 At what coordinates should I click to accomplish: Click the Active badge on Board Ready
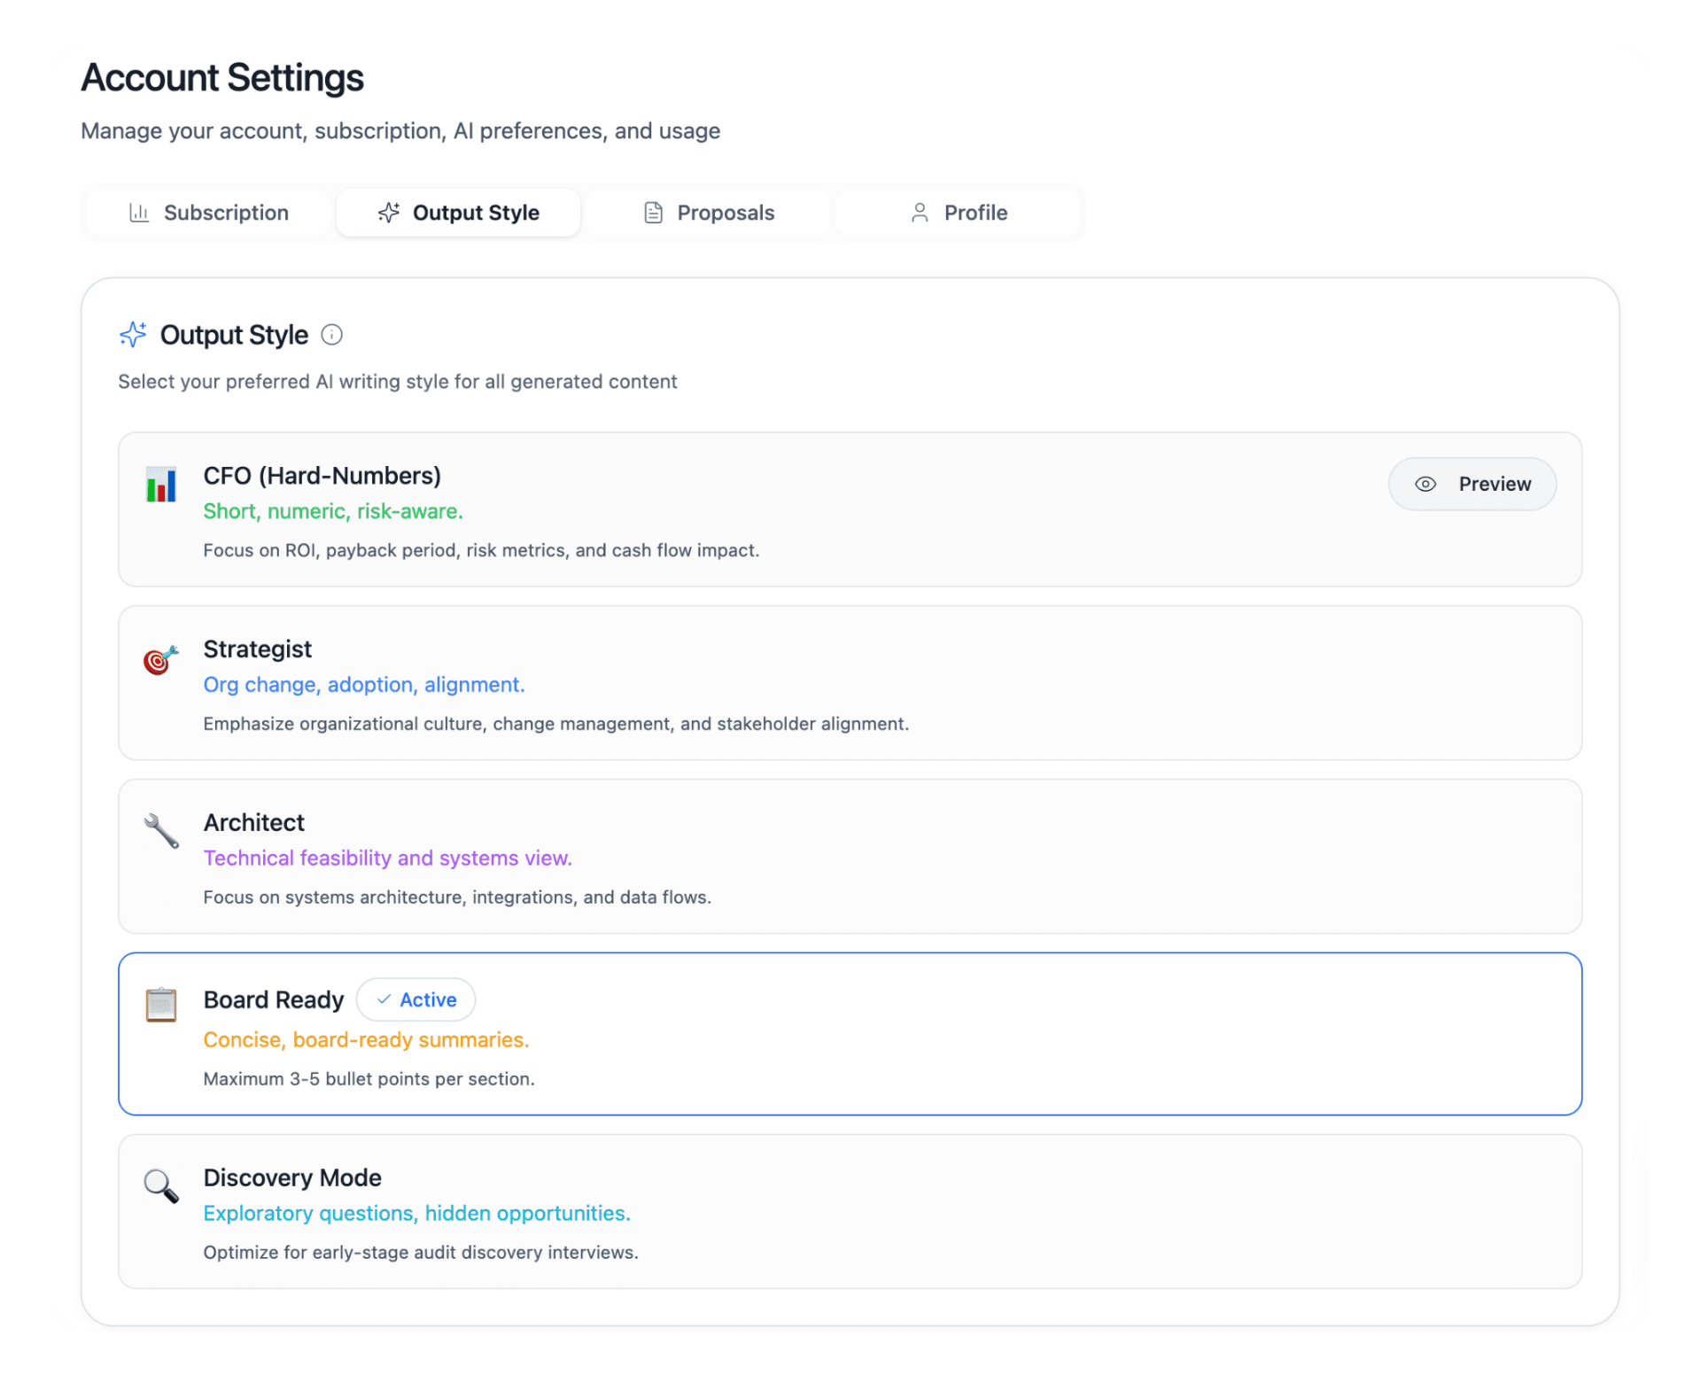coord(416,999)
